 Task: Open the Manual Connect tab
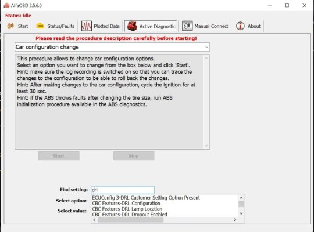pos(205,26)
